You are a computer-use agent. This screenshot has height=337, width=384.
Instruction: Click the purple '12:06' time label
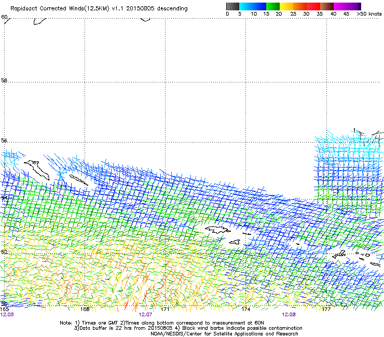pos(7,315)
